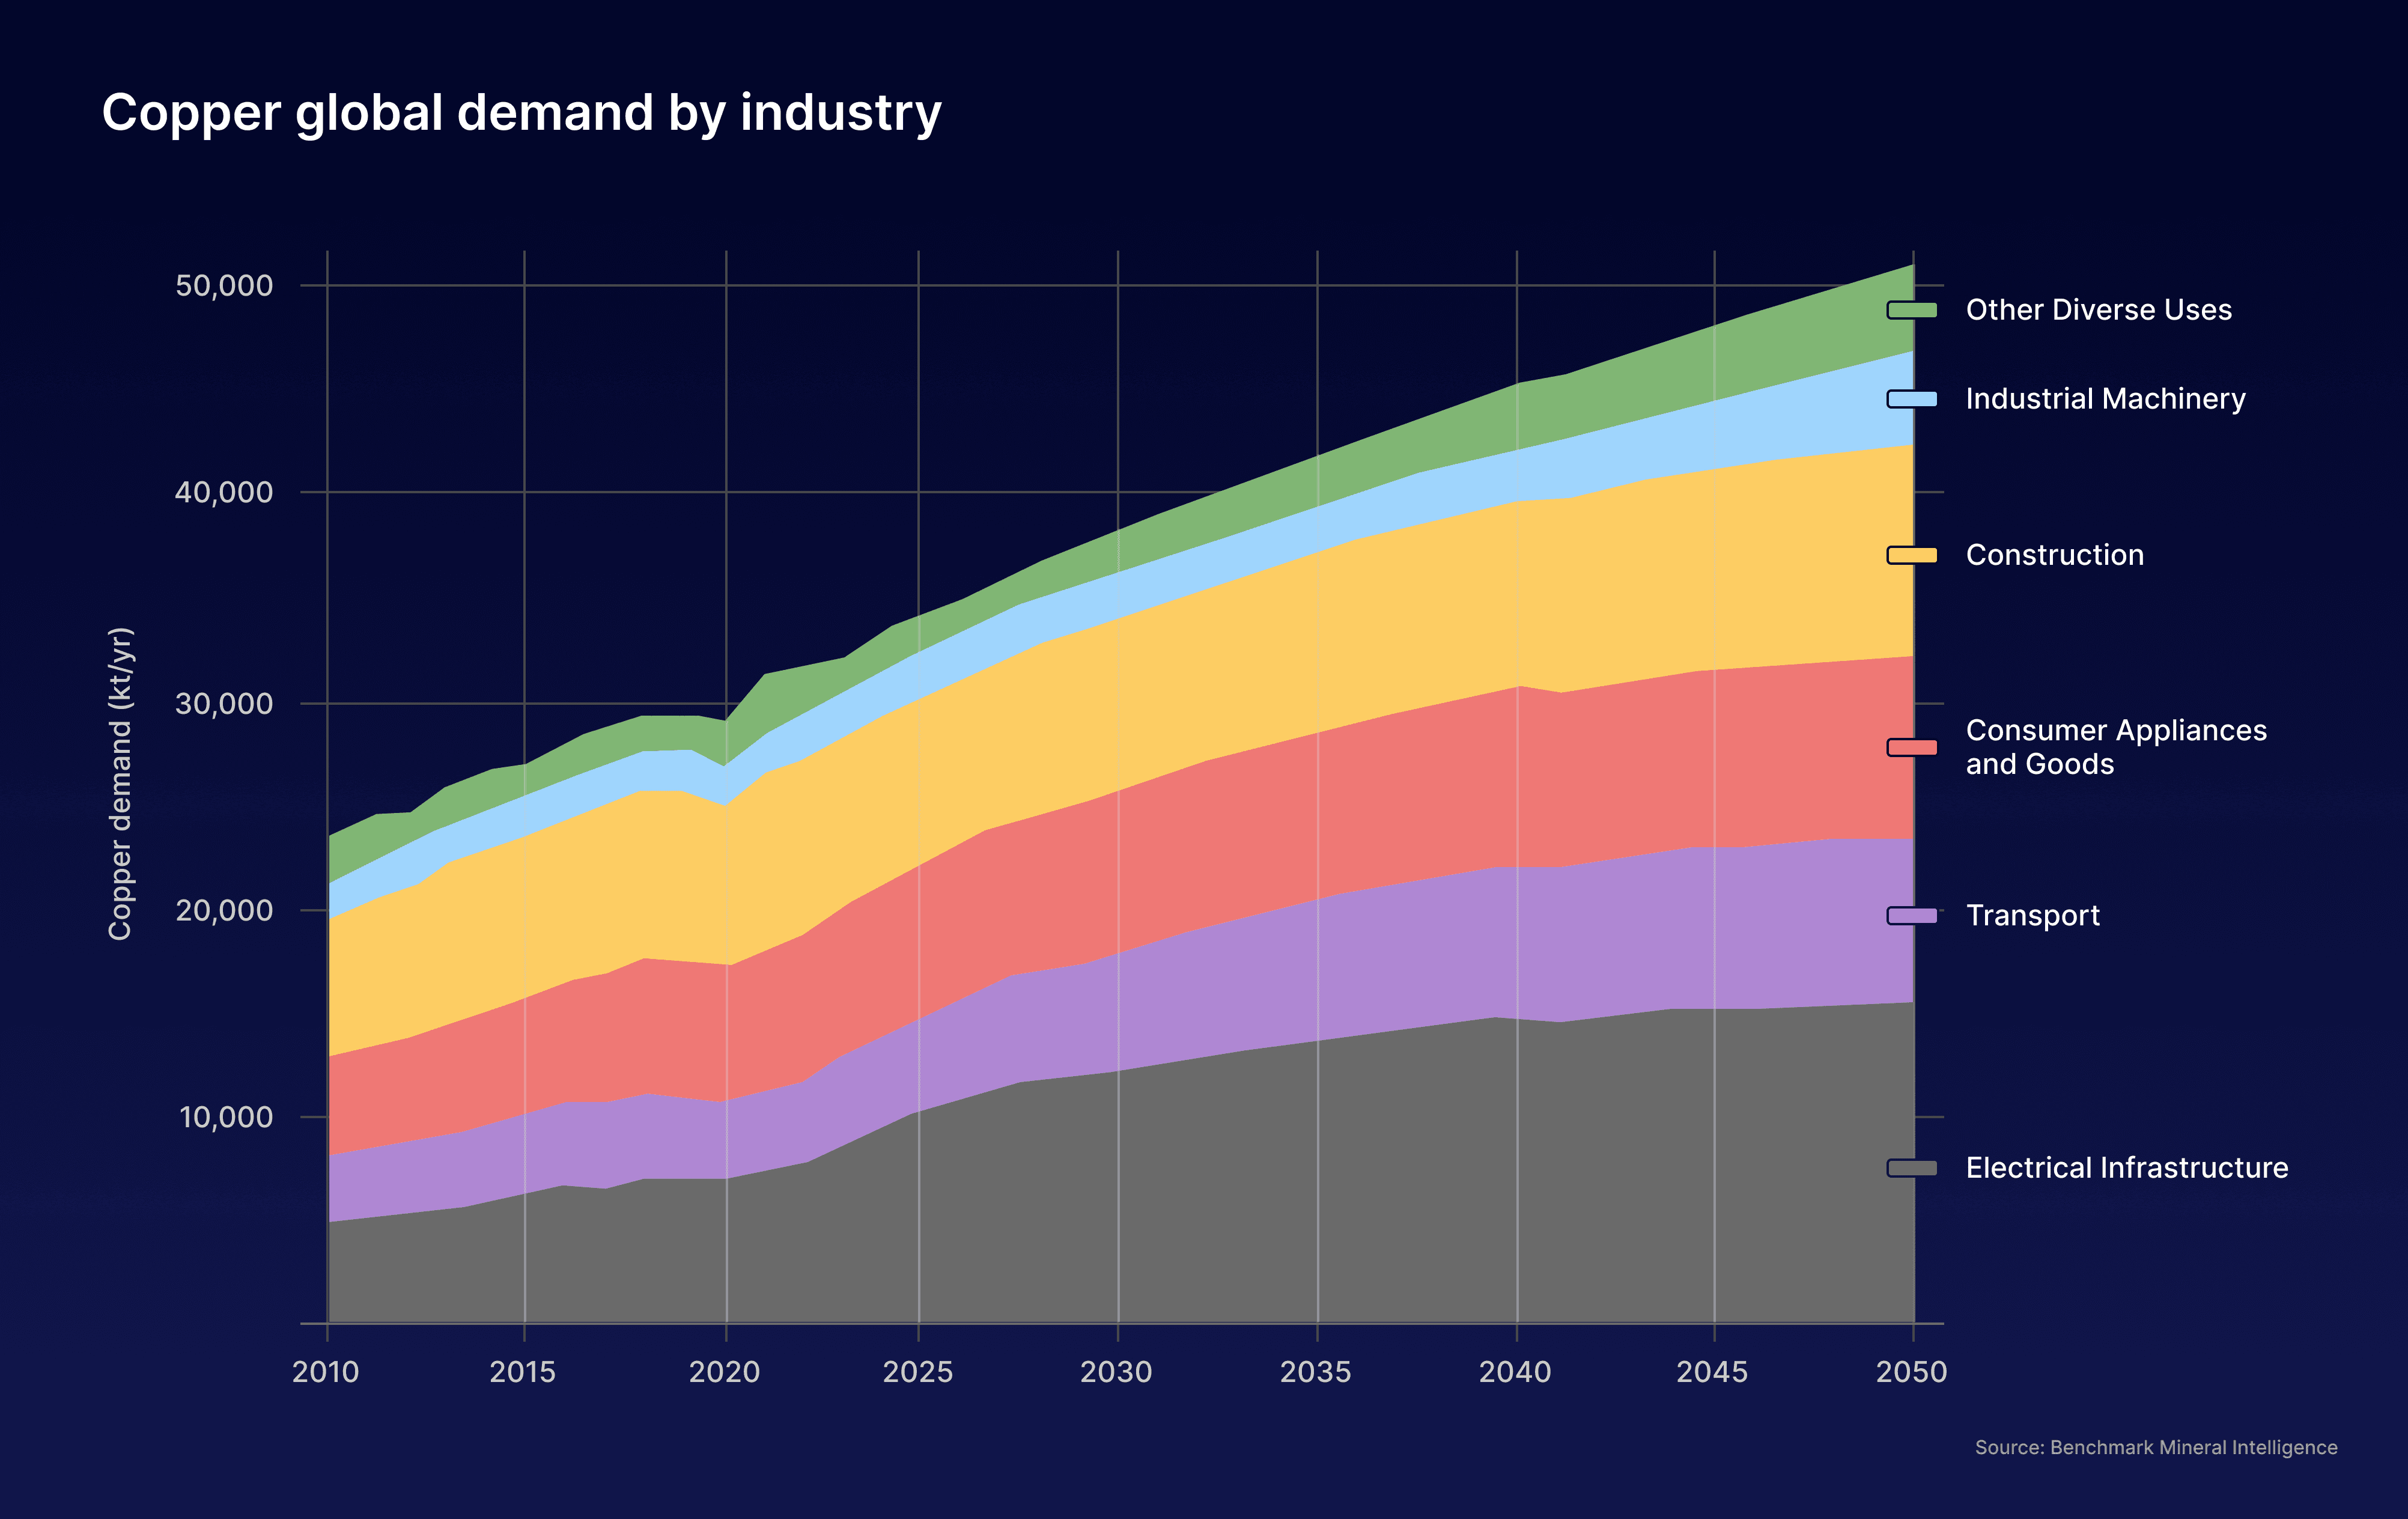Select the Electrical Infrastructure legend label
Image resolution: width=2408 pixels, height=1519 pixels.
[x=2126, y=1168]
